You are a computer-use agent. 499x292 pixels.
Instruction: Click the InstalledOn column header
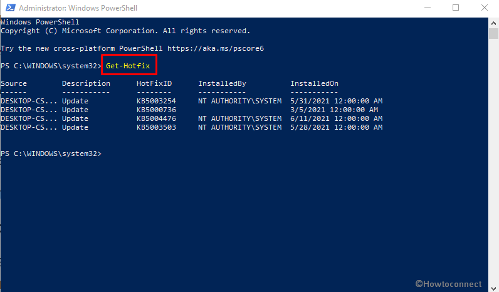pyautogui.click(x=314, y=83)
